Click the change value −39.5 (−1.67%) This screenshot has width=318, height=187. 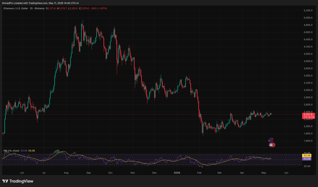point(98,8)
